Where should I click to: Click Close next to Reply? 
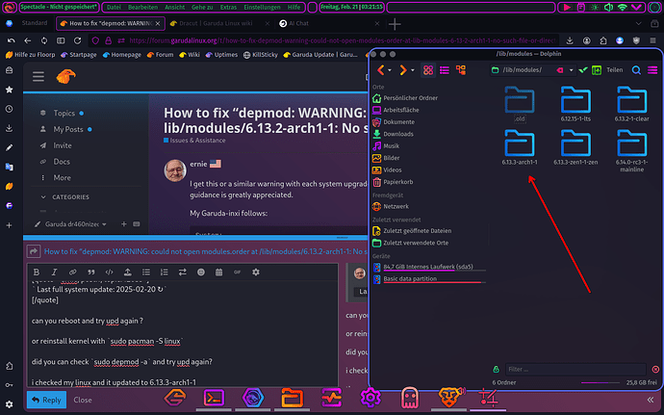point(83,400)
